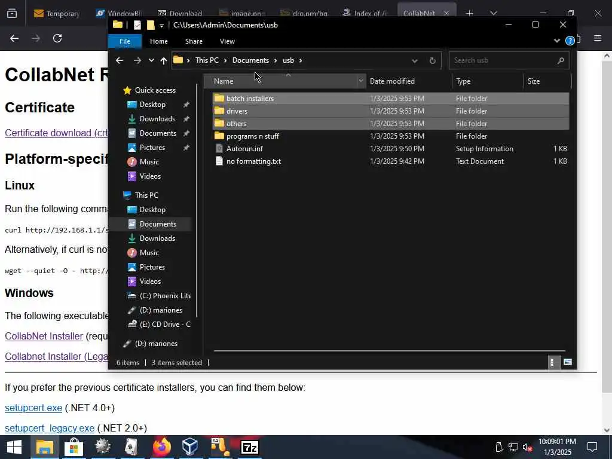Image resolution: width=612 pixels, height=459 pixels.
Task: Go back in Explorer navigation
Action: coord(120,60)
